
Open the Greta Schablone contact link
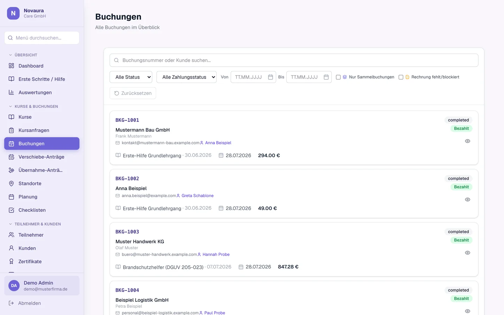(197, 196)
